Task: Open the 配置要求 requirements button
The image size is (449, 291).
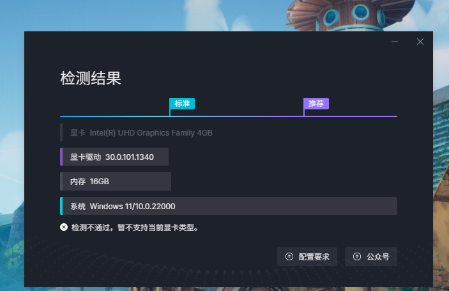Action: click(x=307, y=256)
